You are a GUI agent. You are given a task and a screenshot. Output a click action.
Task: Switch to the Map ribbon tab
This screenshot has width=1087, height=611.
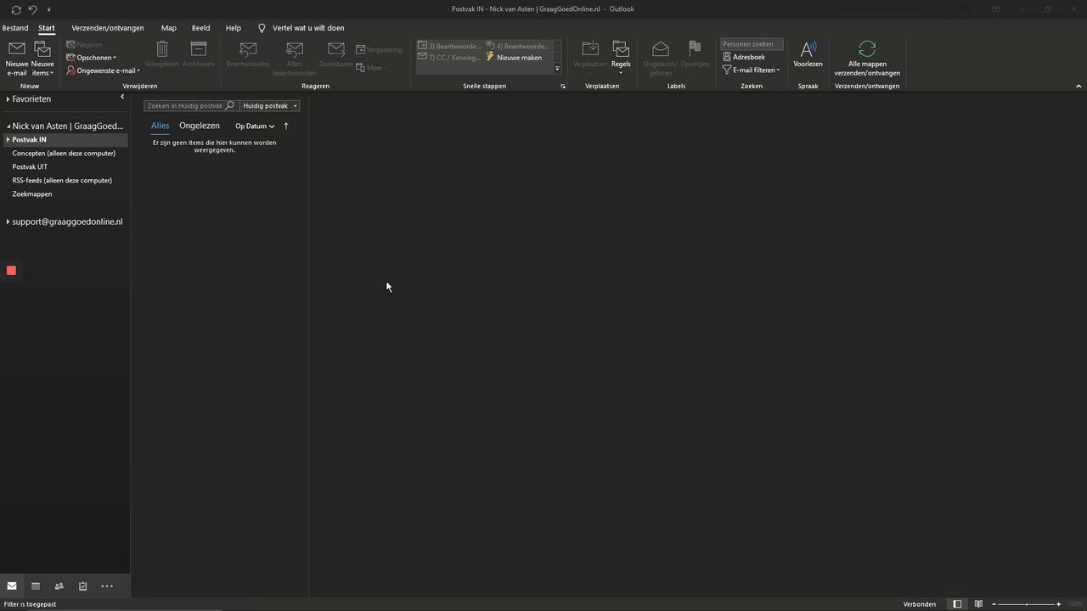(169, 28)
